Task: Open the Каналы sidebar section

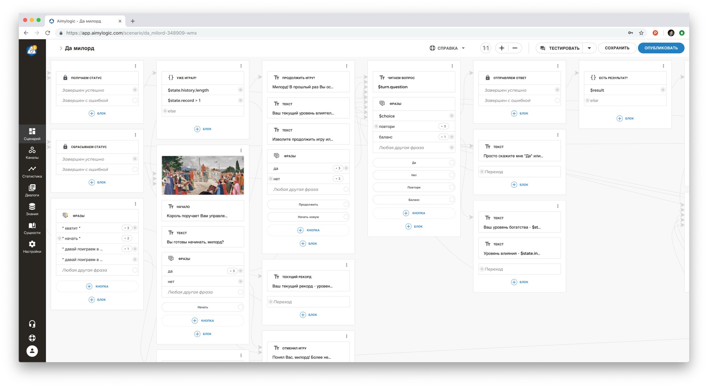Action: coord(32,153)
